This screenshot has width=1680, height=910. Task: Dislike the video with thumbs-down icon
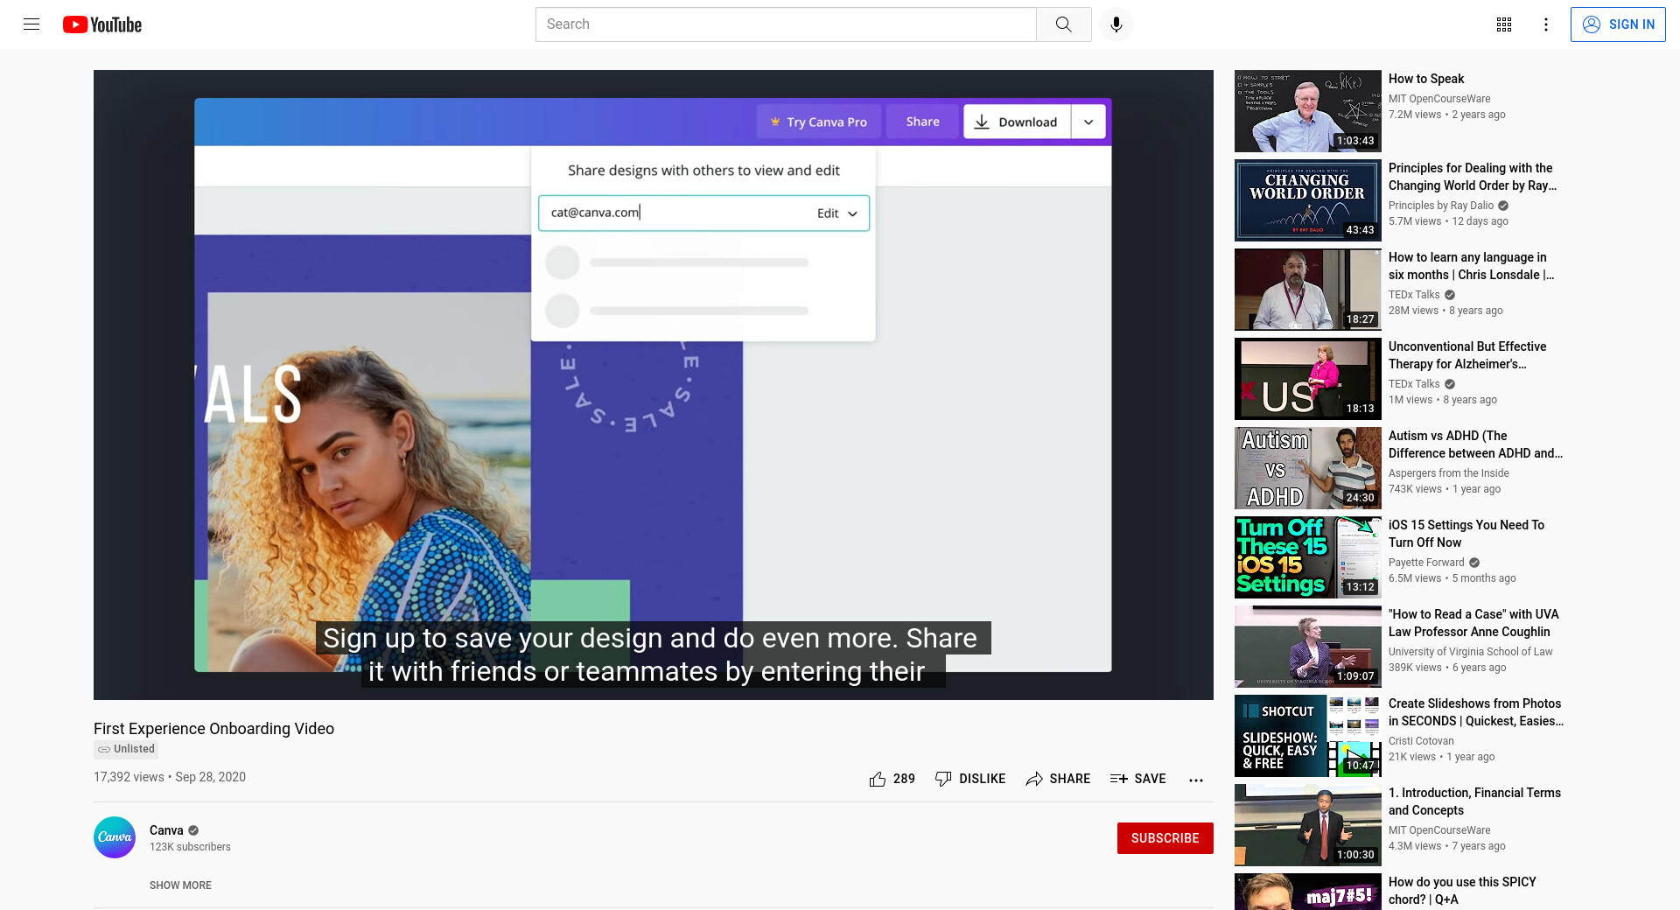(x=943, y=779)
